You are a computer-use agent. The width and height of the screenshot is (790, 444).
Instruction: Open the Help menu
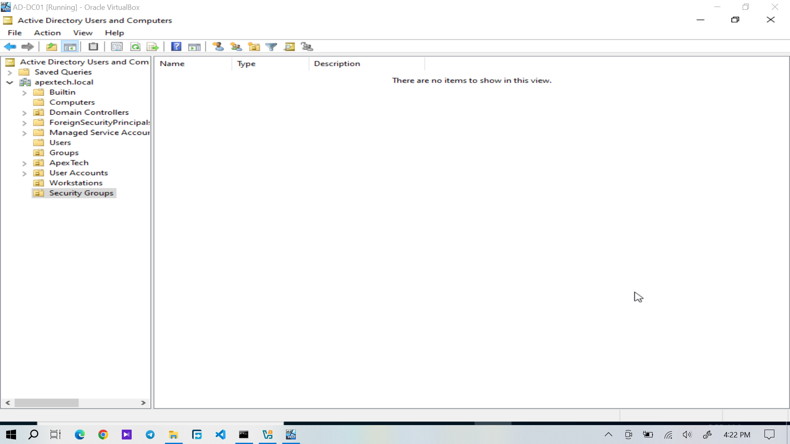click(x=114, y=33)
